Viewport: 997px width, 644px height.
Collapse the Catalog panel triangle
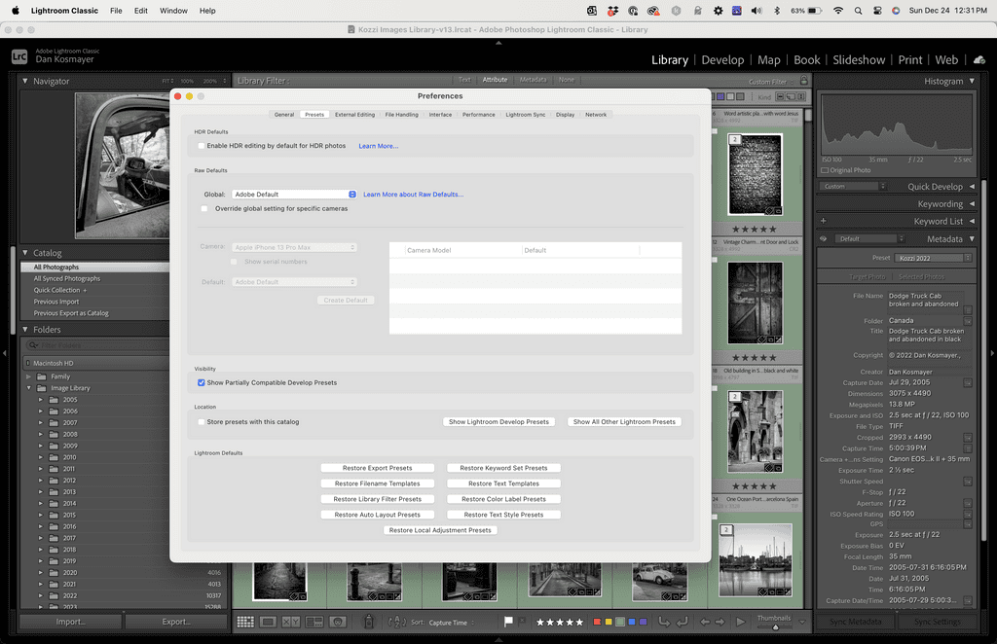click(24, 253)
